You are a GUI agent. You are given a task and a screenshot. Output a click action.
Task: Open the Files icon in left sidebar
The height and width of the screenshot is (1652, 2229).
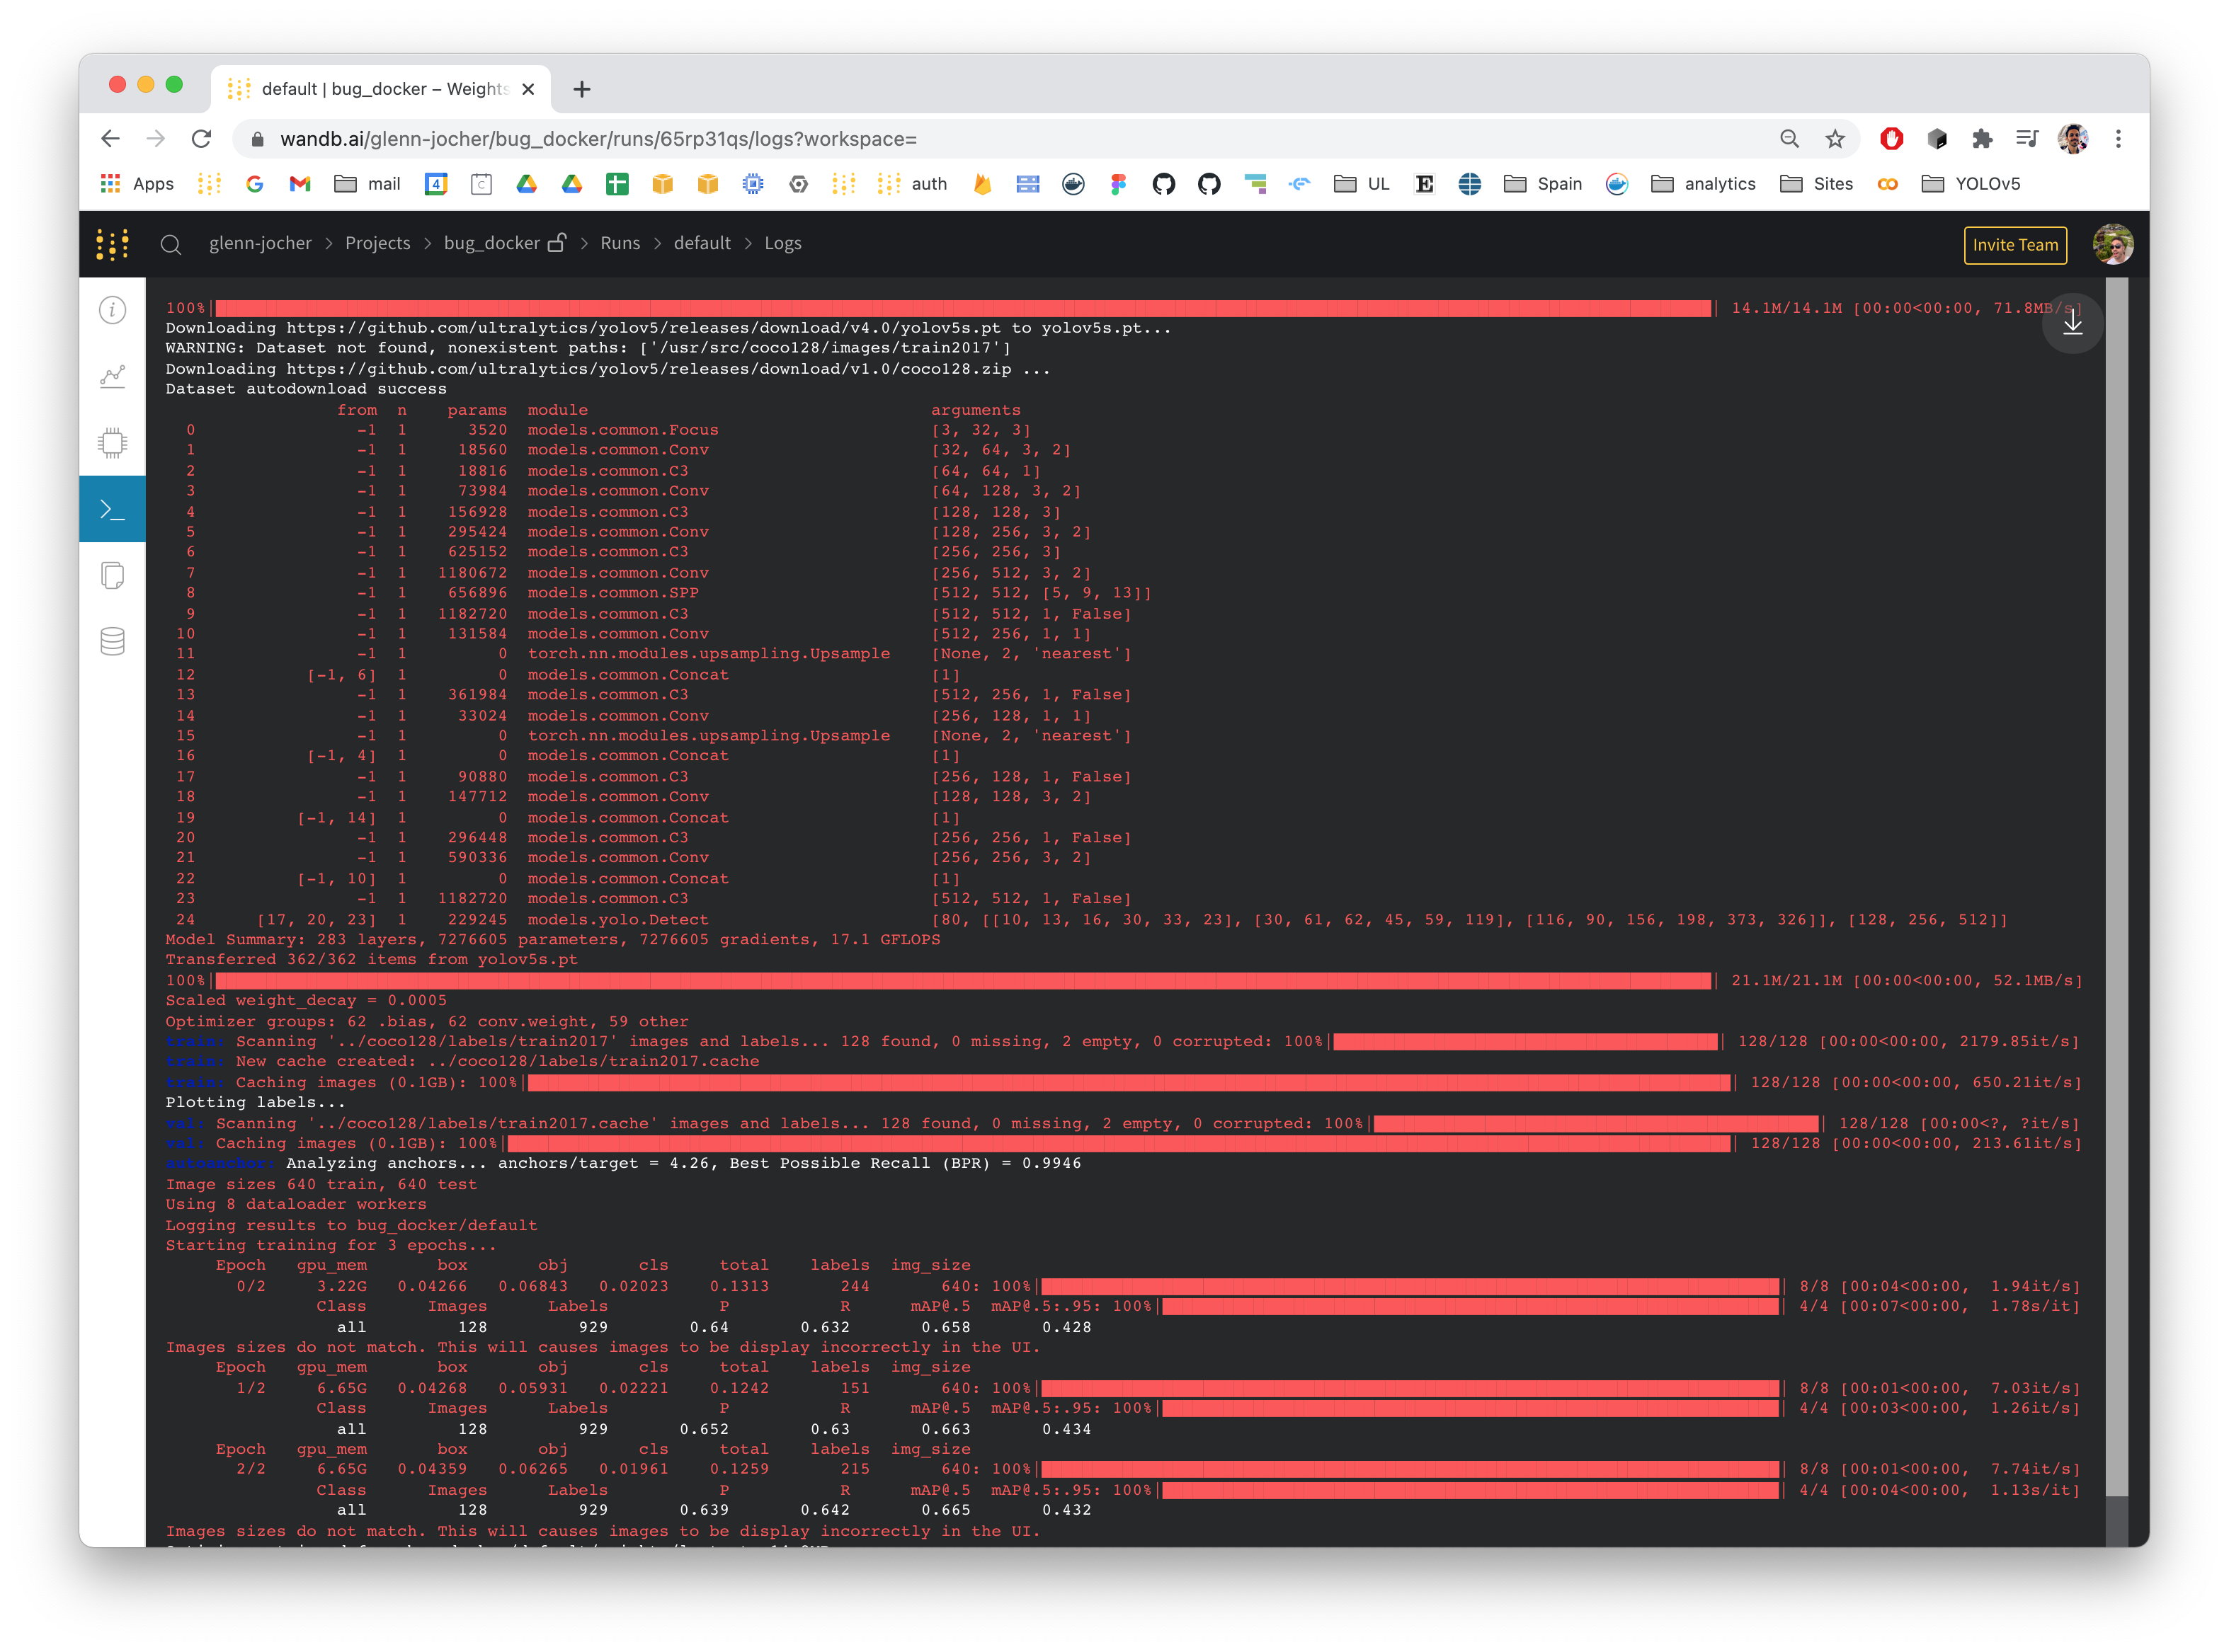point(112,575)
